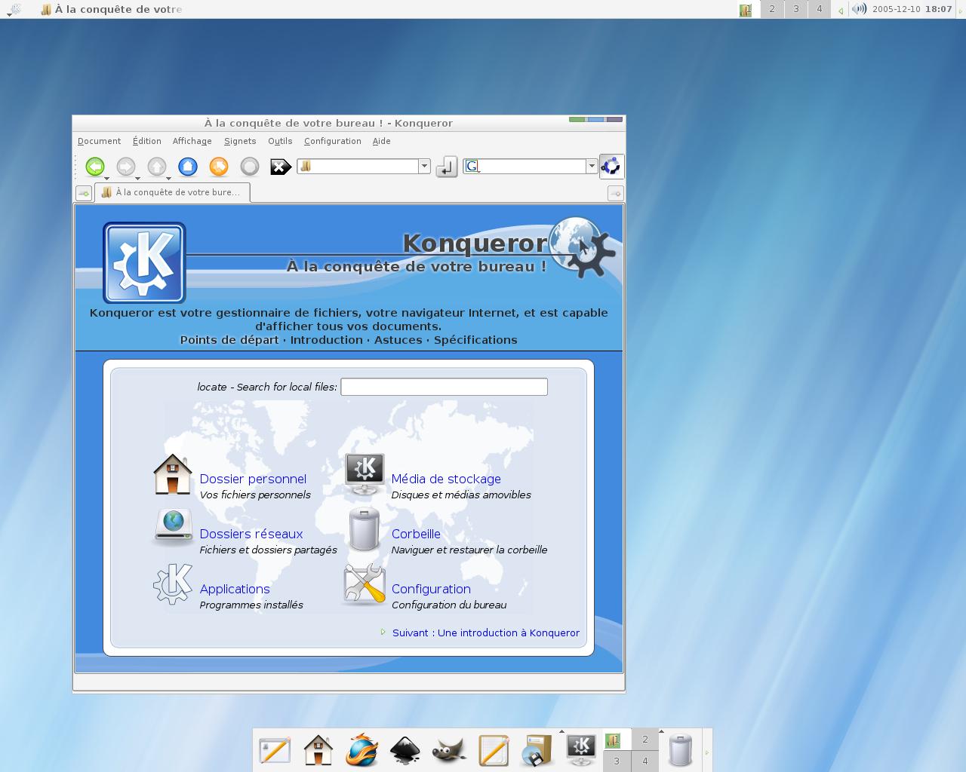The width and height of the screenshot is (966, 772).
Task: Click the Dossier personnel house icon
Action: point(173,474)
